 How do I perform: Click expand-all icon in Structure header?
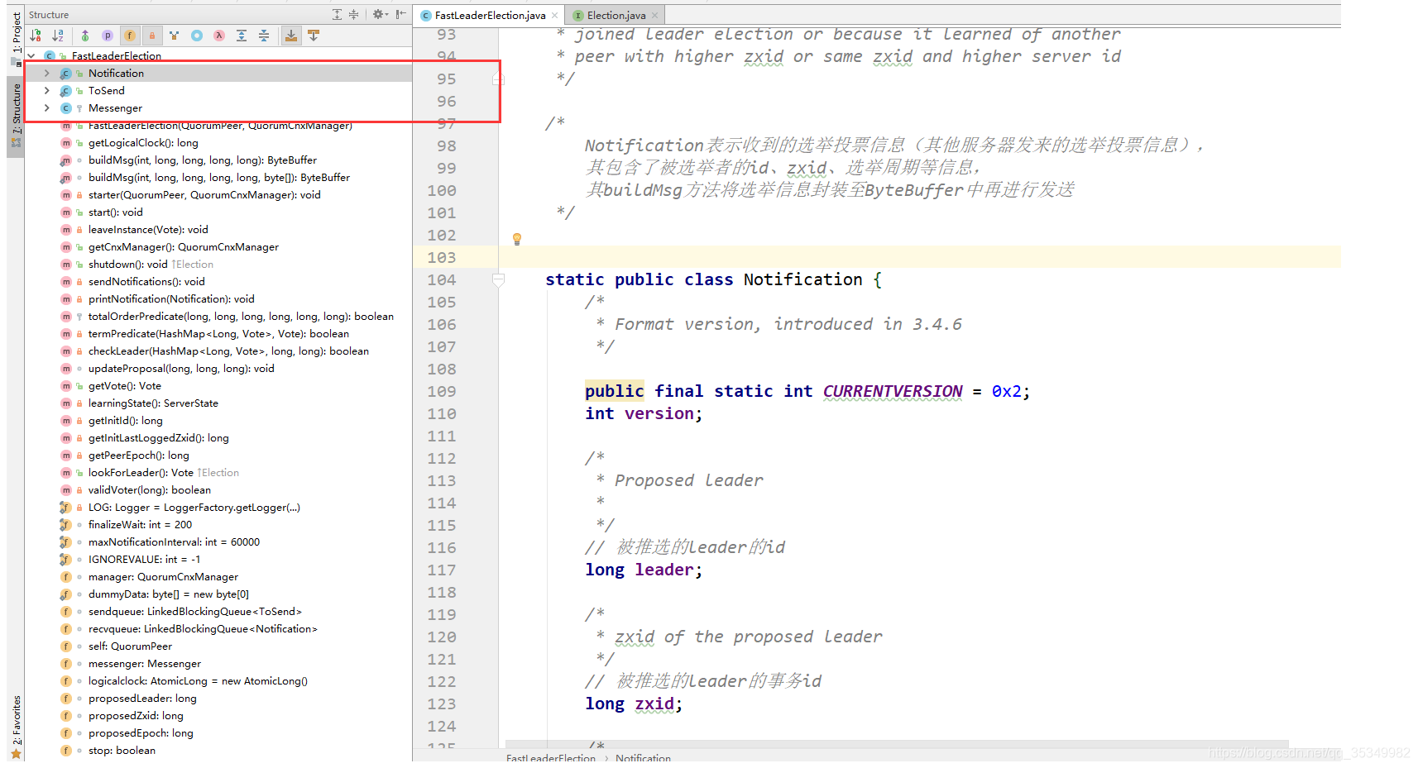pyautogui.click(x=337, y=14)
